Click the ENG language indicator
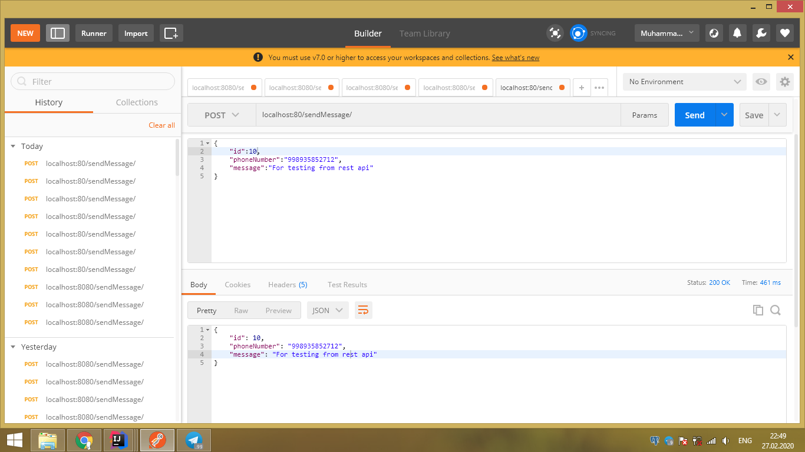The image size is (805, 452). [745, 441]
